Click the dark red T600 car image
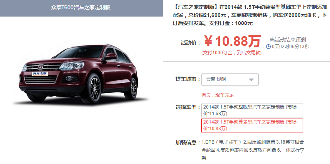Viewport: 330px width, 164px height. [x=79, y=74]
